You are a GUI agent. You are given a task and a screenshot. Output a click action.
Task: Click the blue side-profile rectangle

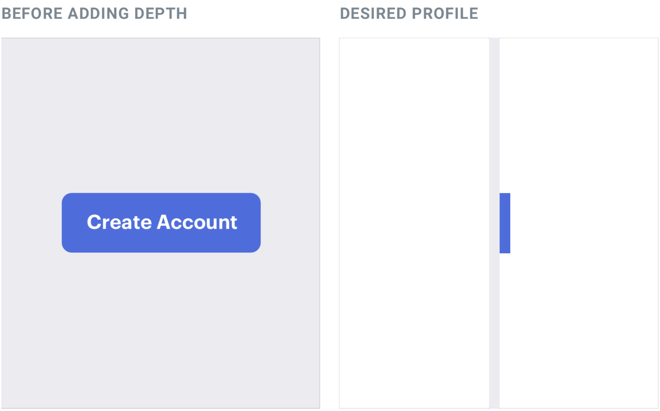(505, 223)
